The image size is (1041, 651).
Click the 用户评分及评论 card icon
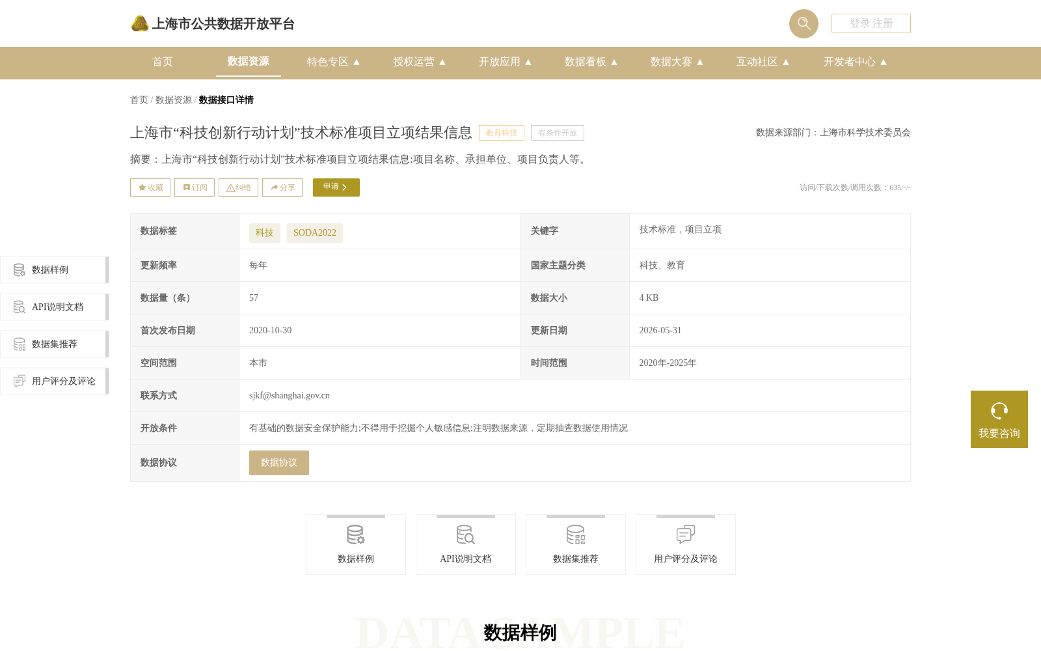pyautogui.click(x=686, y=535)
